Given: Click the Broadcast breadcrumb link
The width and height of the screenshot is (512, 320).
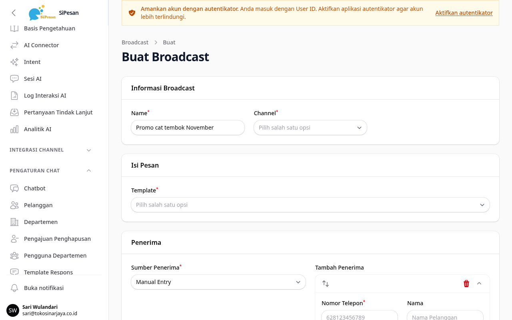Looking at the screenshot, I should pos(135,42).
